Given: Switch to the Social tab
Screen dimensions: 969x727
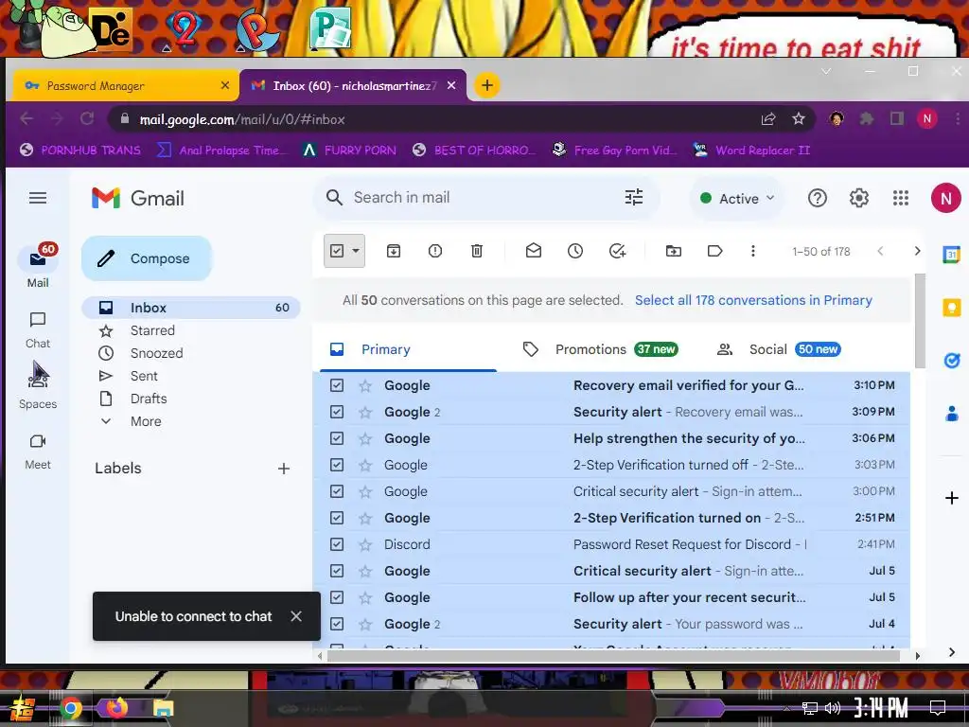Looking at the screenshot, I should click(780, 349).
